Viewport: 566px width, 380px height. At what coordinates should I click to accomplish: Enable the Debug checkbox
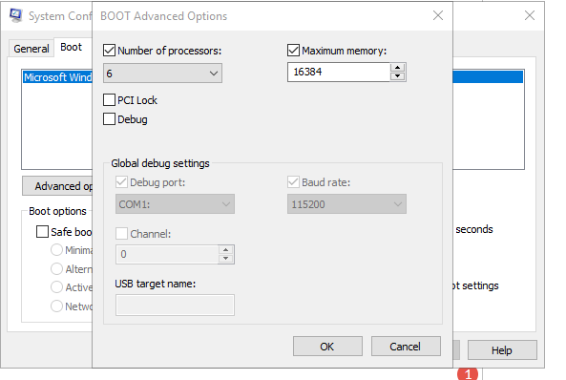[109, 118]
